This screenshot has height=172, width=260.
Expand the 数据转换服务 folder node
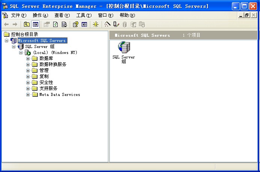click(x=28, y=64)
